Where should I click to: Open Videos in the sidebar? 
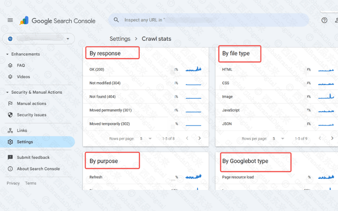[x=23, y=77]
